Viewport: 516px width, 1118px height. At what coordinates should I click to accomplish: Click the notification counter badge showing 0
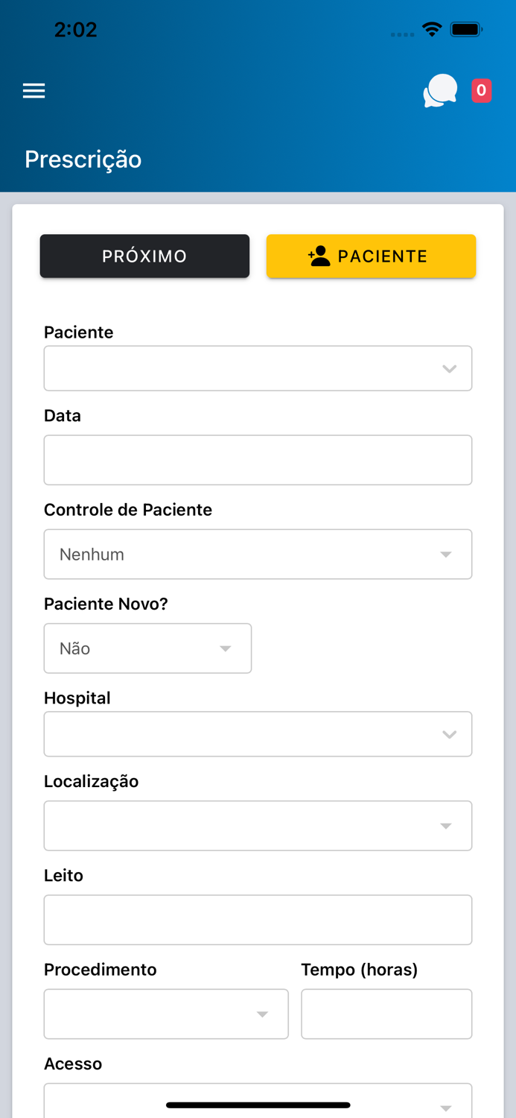point(481,90)
